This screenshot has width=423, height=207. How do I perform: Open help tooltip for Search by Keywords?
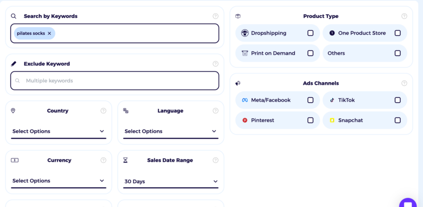pyautogui.click(x=215, y=16)
